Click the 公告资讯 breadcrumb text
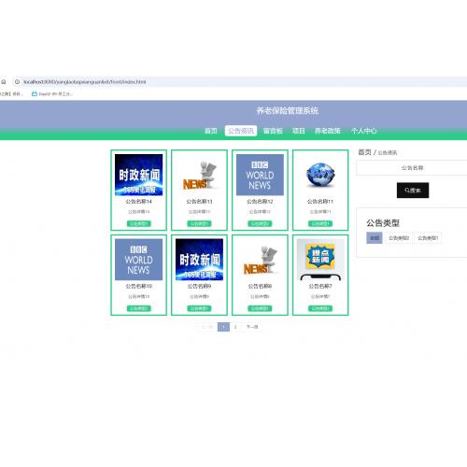The image size is (467, 467). 388,153
